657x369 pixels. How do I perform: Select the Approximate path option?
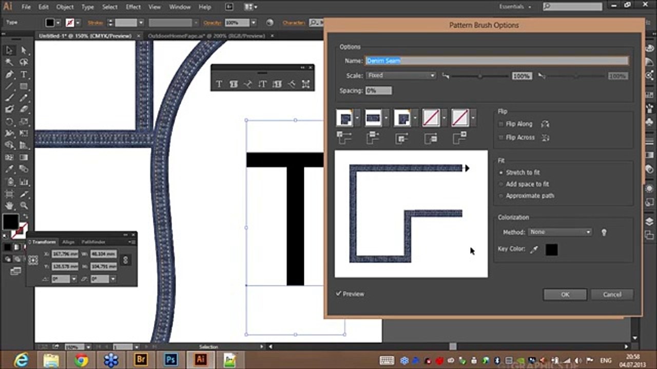point(501,196)
